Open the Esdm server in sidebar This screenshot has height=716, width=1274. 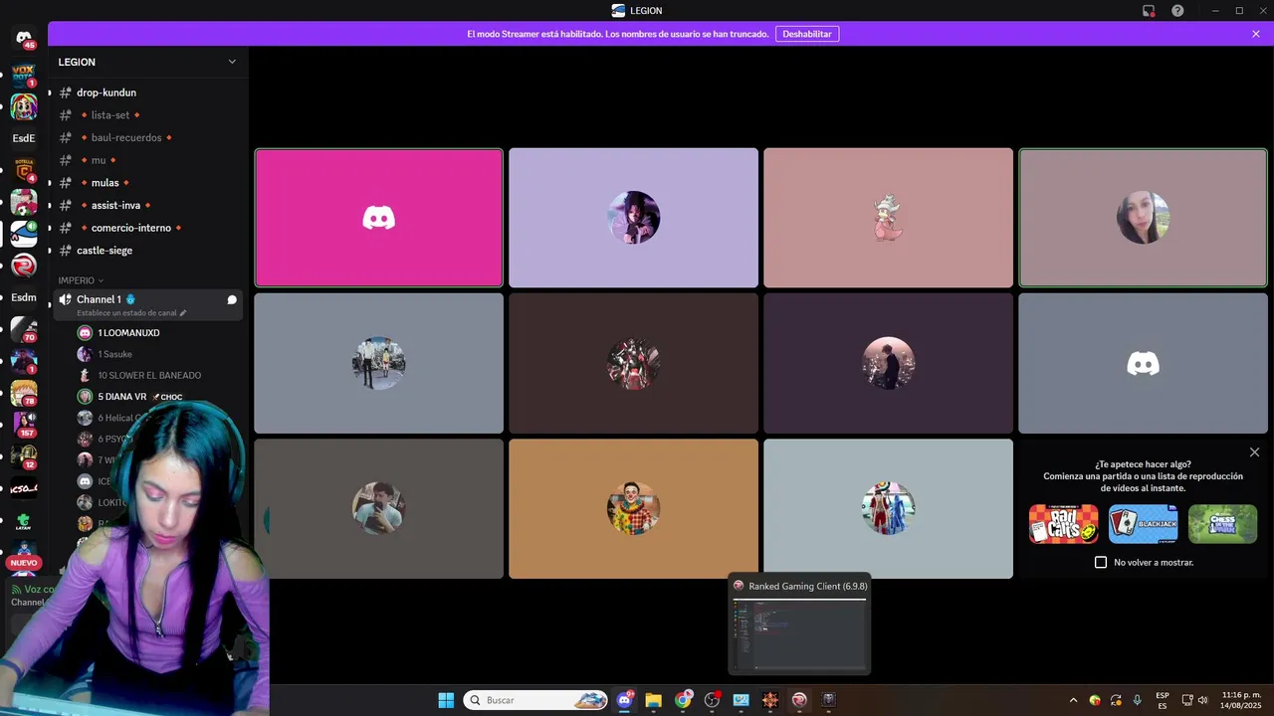point(24,297)
